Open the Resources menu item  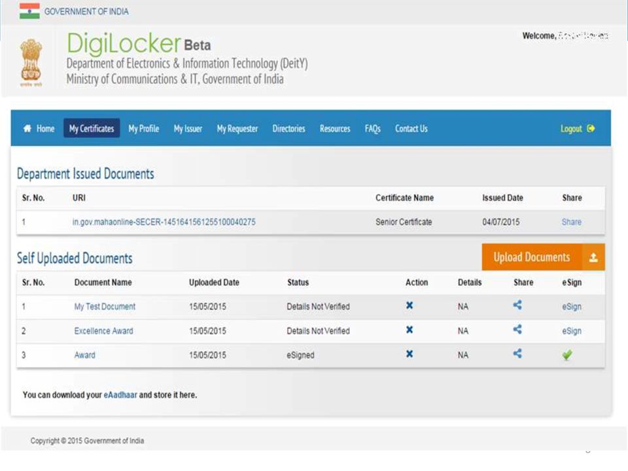point(335,129)
